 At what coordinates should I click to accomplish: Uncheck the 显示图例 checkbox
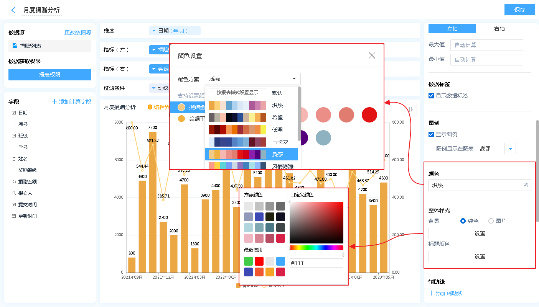click(431, 134)
